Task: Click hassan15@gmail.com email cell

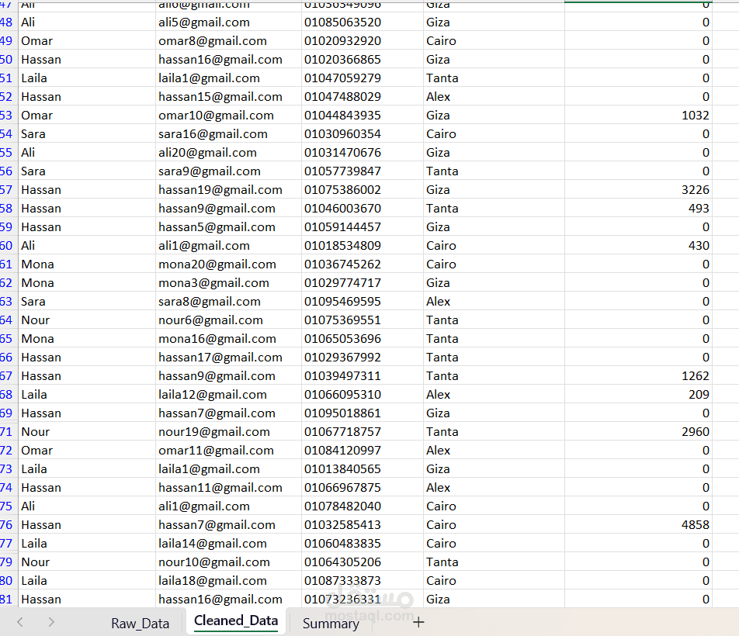Action: click(x=228, y=97)
